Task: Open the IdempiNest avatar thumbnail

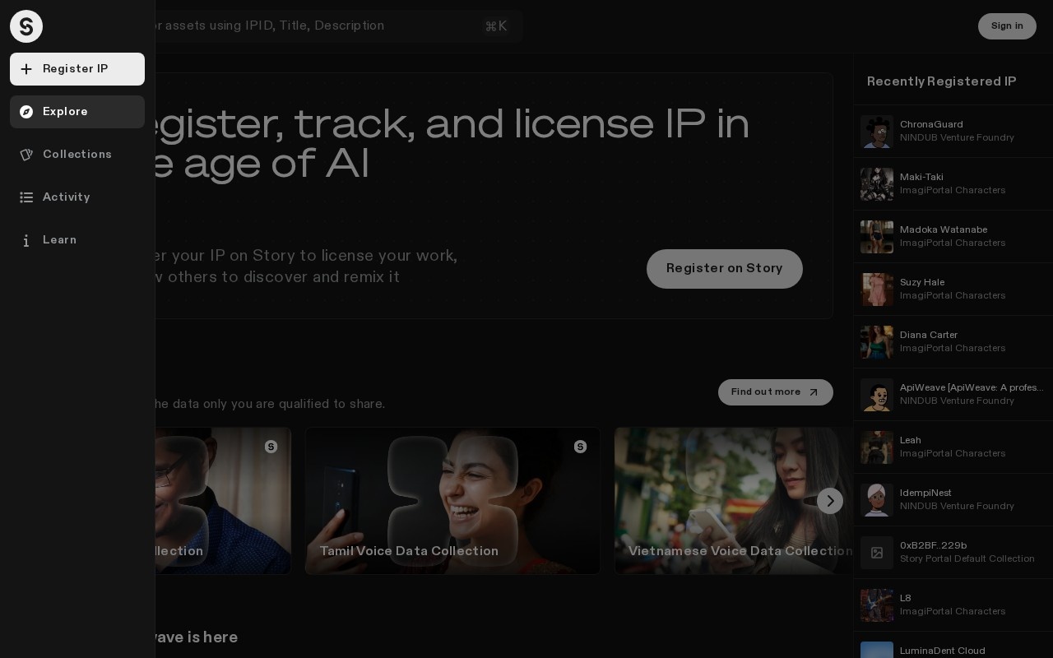Action: click(x=877, y=500)
